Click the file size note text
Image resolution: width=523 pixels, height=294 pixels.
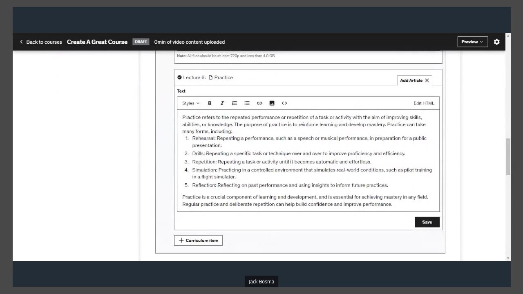point(226,56)
